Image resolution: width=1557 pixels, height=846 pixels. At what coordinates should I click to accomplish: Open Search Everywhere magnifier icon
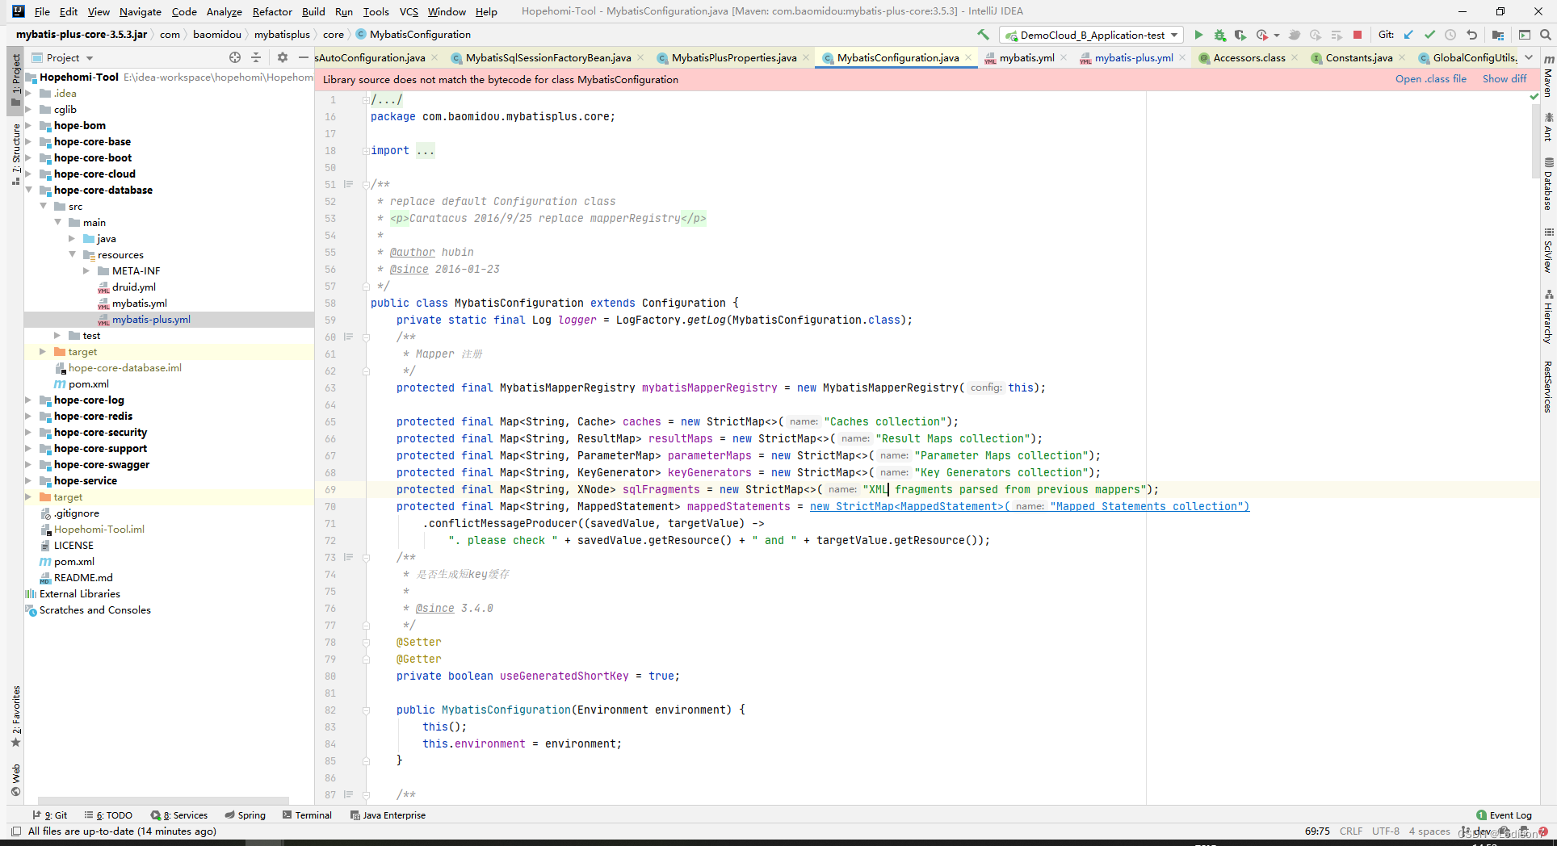1545,35
